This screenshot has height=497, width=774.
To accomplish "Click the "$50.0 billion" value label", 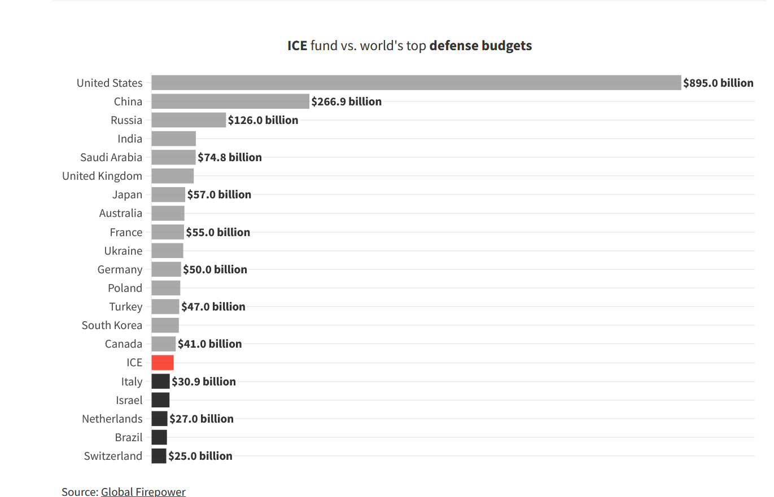I will click(x=215, y=269).
